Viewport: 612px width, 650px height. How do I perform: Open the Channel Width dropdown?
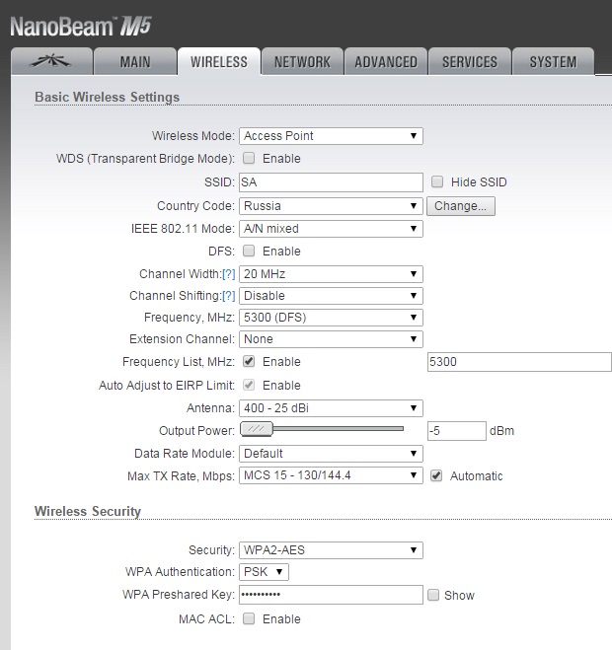click(x=331, y=274)
